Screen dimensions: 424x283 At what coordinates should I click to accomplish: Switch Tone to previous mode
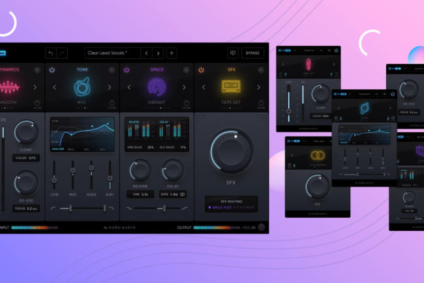coord(54,87)
